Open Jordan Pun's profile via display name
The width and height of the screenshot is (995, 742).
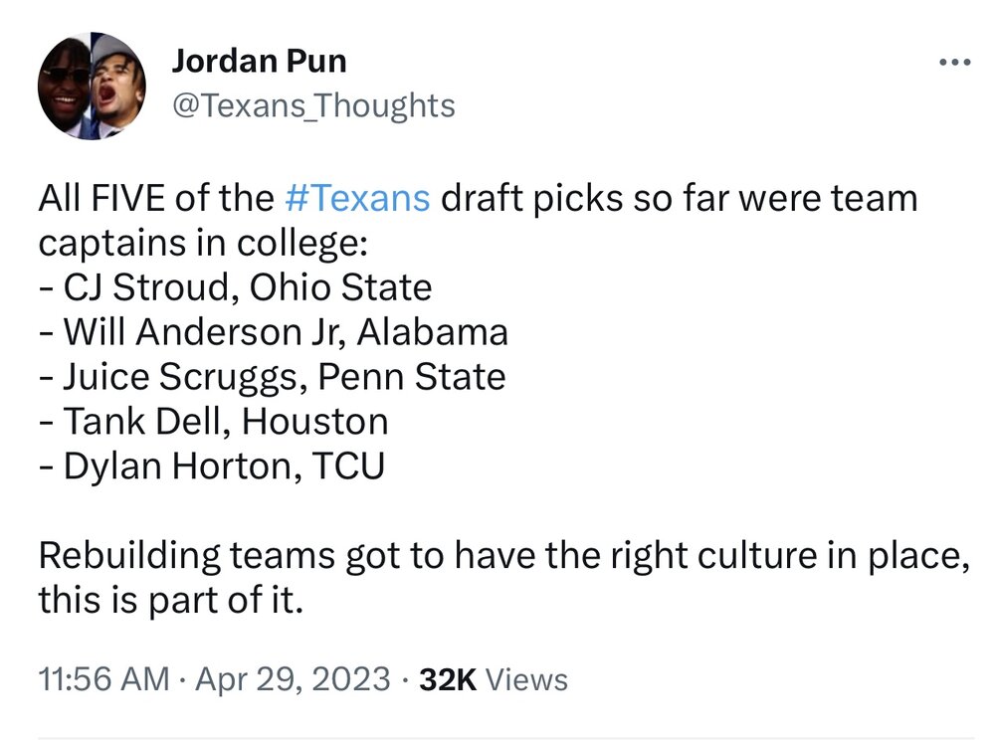pos(259,62)
